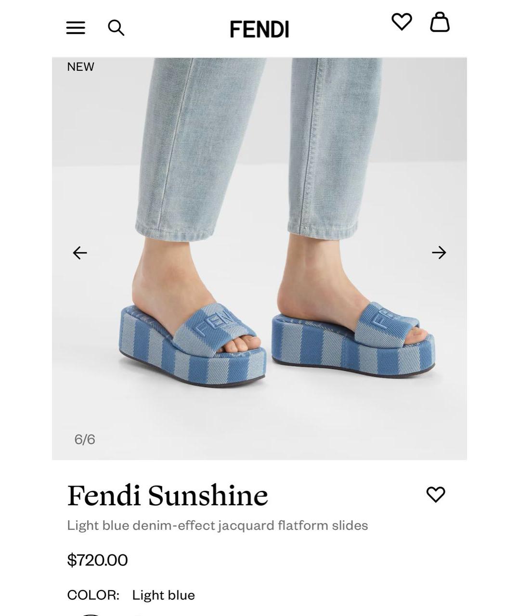The image size is (520, 616).
Task: Advance to next product image
Action: pyautogui.click(x=439, y=253)
